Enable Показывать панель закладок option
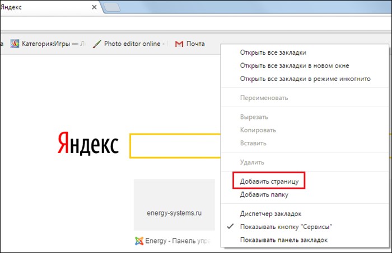Image resolution: width=392 pixels, height=253 pixels. pos(283,240)
